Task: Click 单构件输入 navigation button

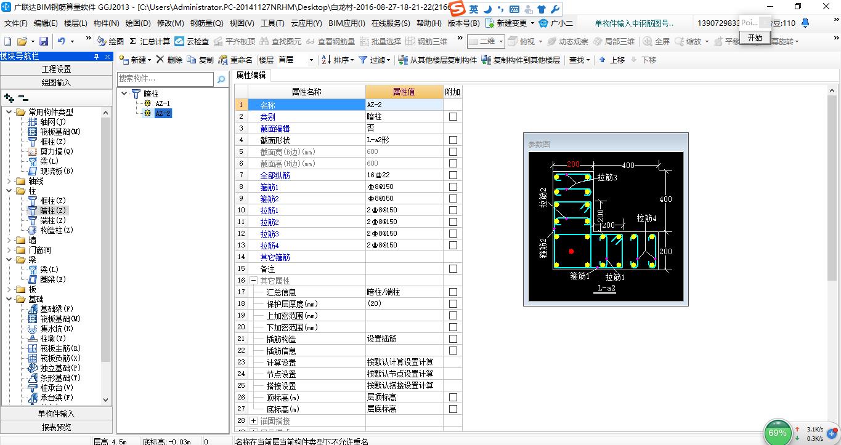Action: [x=56, y=414]
